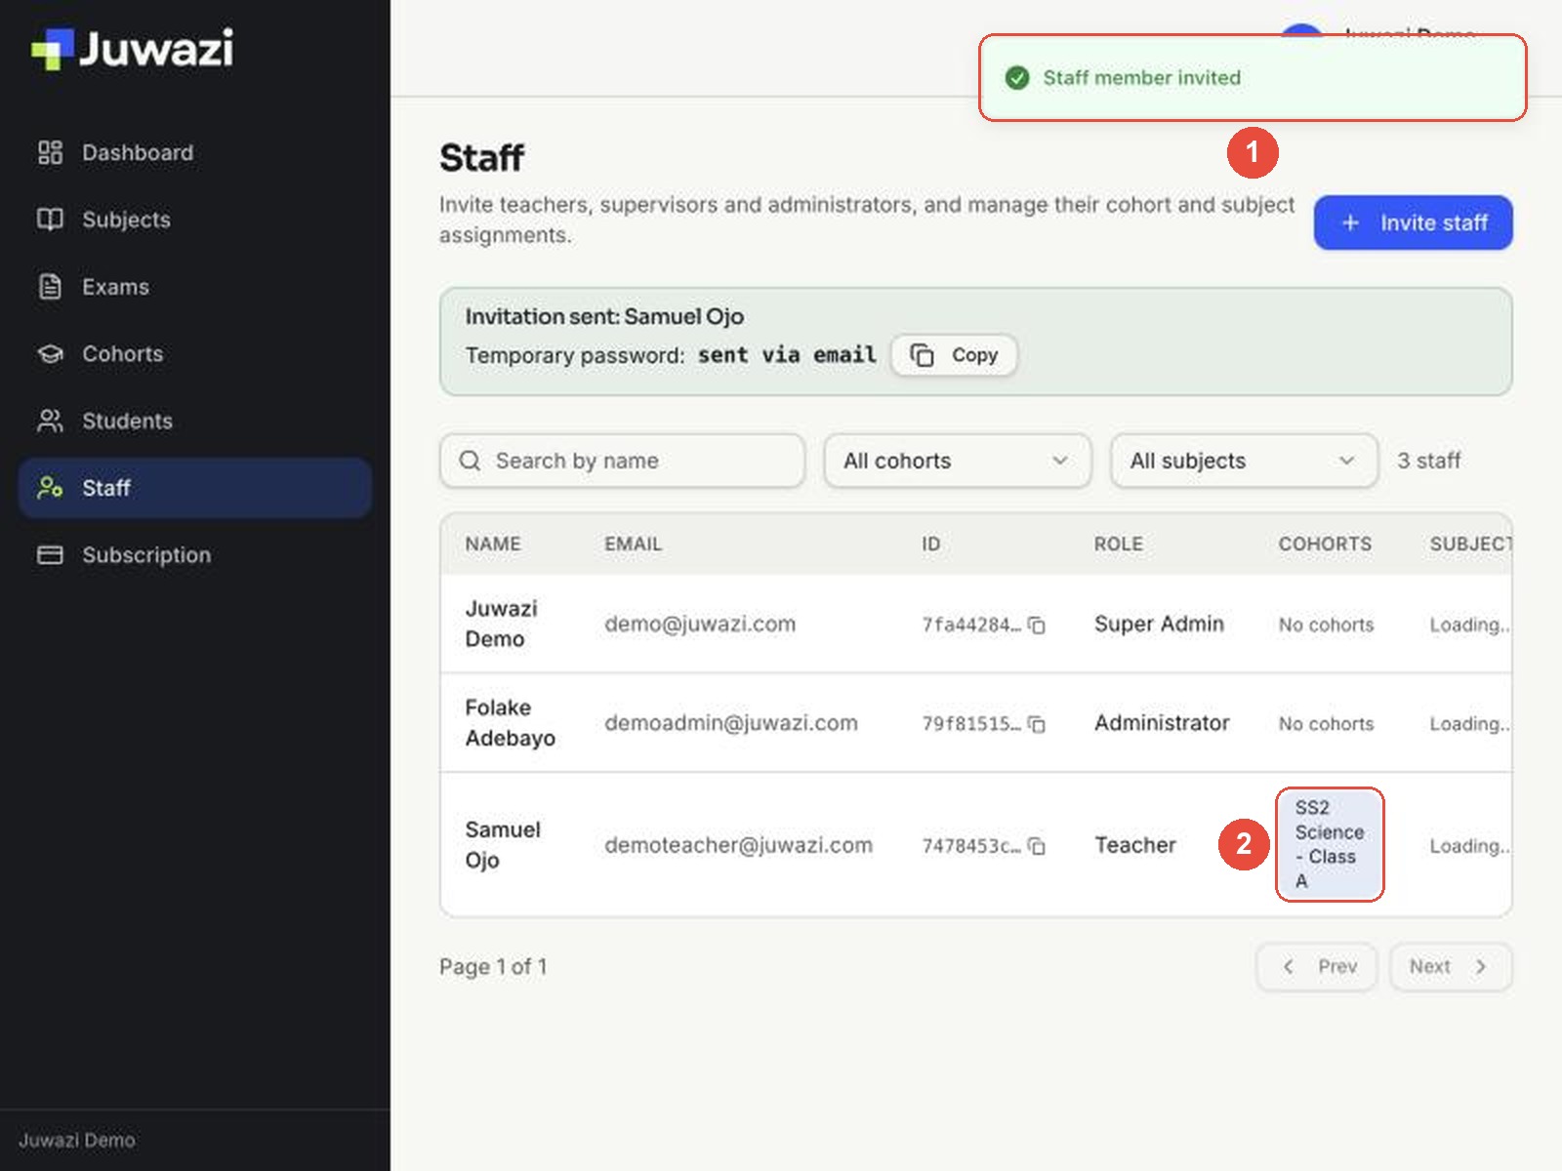
Task: Click the Staff sidebar icon
Action: 50,487
